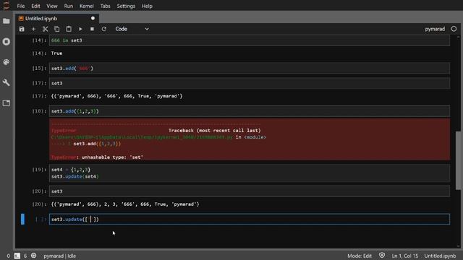Open the Settings menu
The height and width of the screenshot is (260, 463).
126,6
